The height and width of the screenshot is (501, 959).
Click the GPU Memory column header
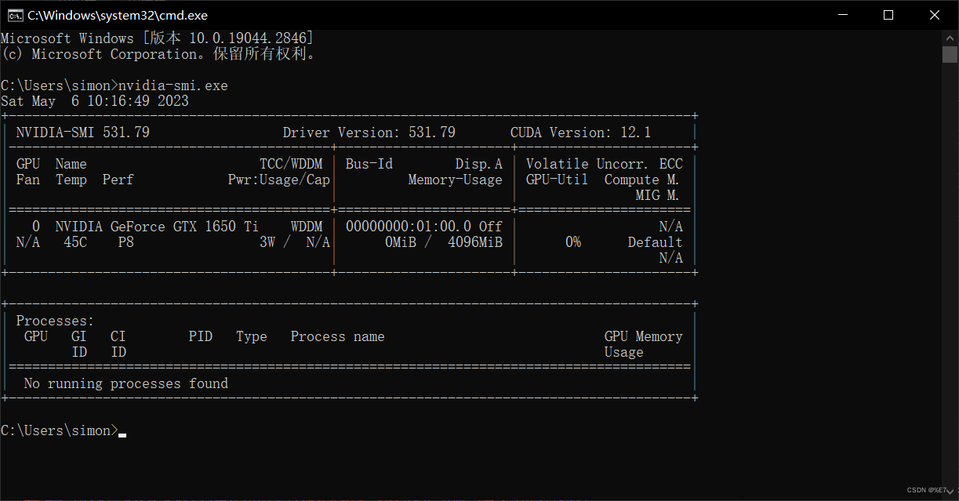coord(644,336)
